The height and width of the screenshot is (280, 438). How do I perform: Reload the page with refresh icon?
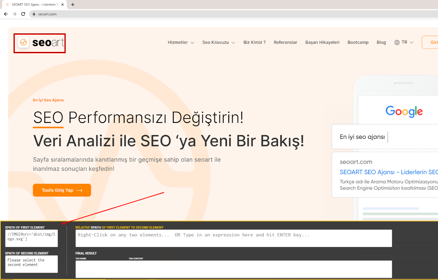coord(23,14)
